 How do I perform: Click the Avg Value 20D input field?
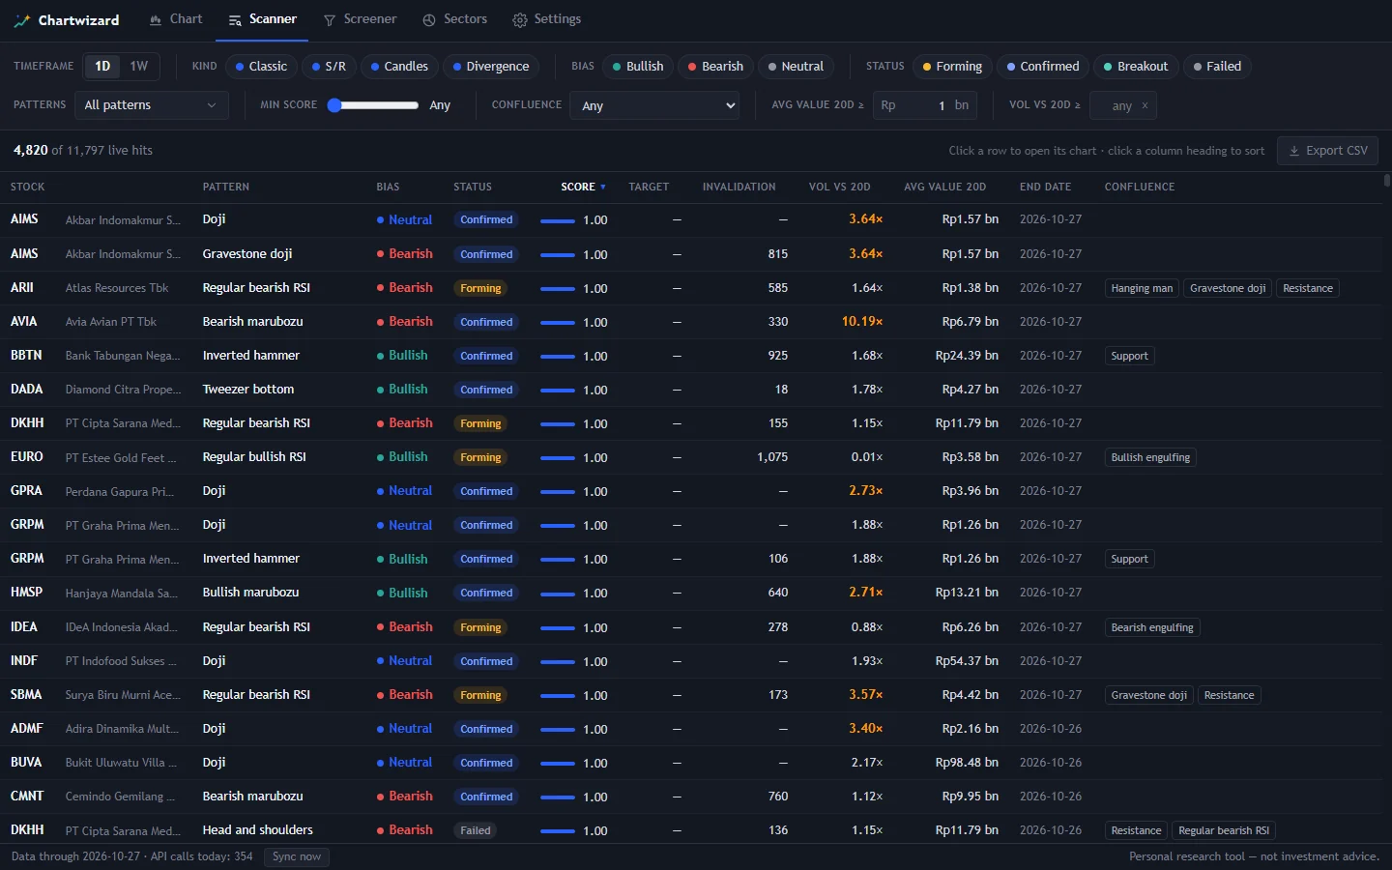pos(924,105)
